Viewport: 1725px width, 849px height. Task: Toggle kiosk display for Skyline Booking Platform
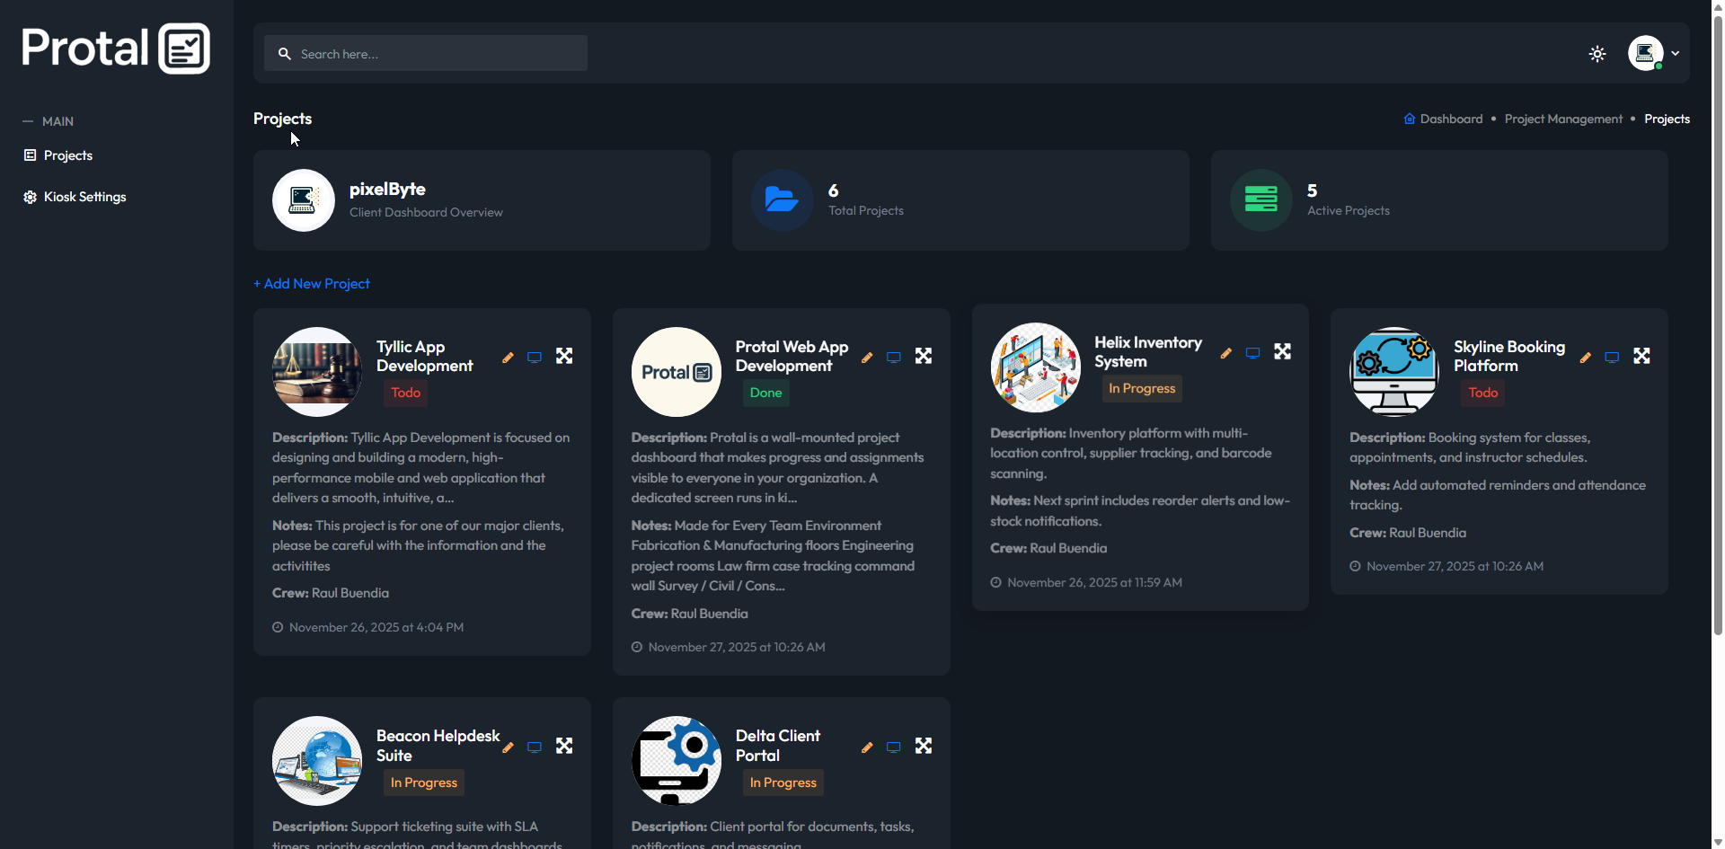pos(1612,357)
